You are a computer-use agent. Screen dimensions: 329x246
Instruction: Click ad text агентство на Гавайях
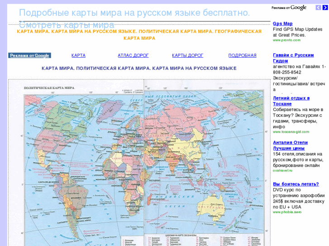coord(300,78)
